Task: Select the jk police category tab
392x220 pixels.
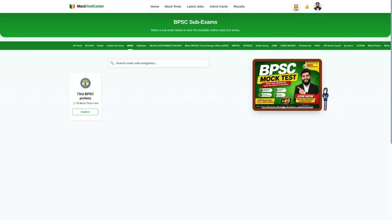Action: [349, 46]
